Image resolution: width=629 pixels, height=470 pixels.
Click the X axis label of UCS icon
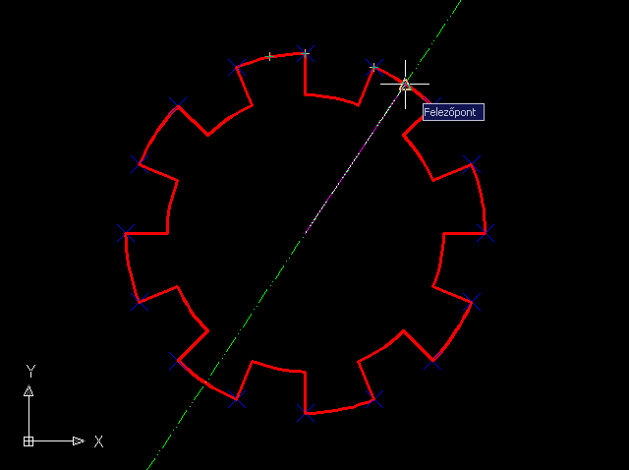98,441
